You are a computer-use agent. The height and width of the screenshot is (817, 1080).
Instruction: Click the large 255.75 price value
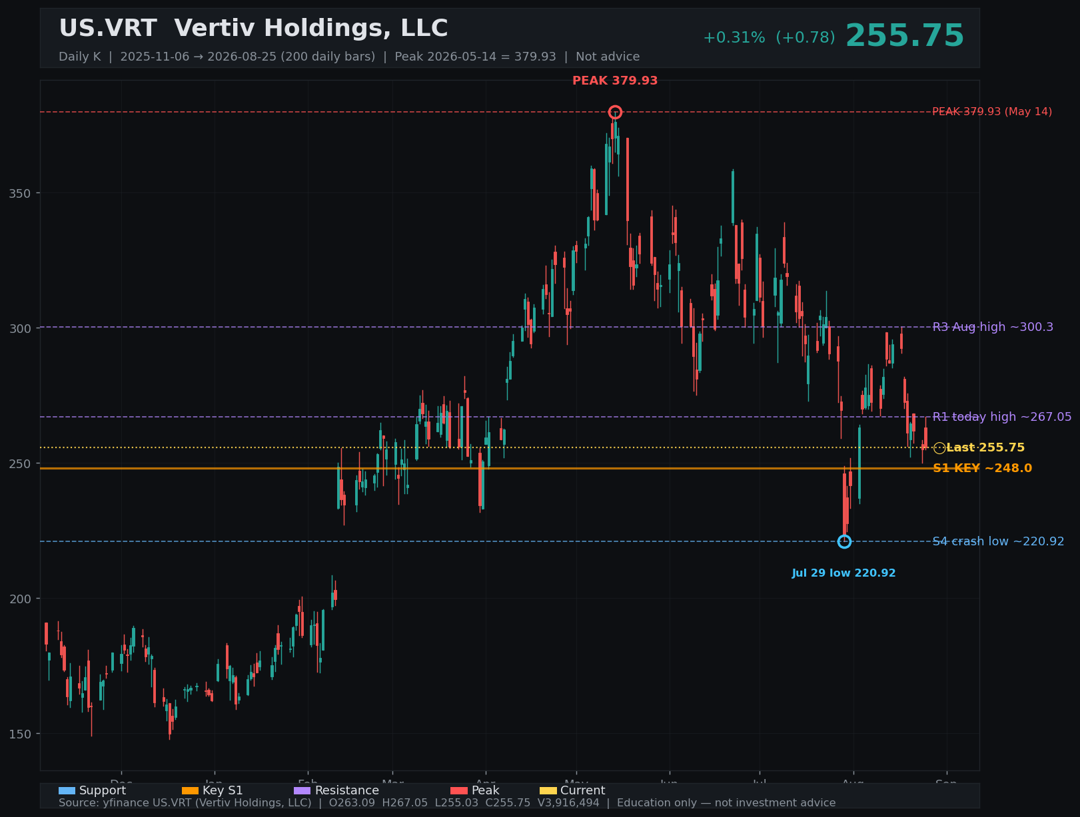(x=905, y=36)
